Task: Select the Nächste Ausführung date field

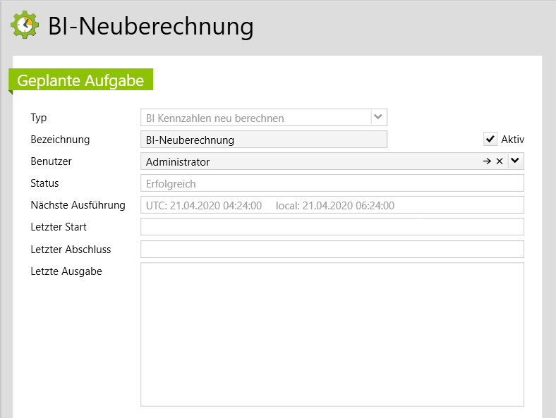Action: pos(332,205)
